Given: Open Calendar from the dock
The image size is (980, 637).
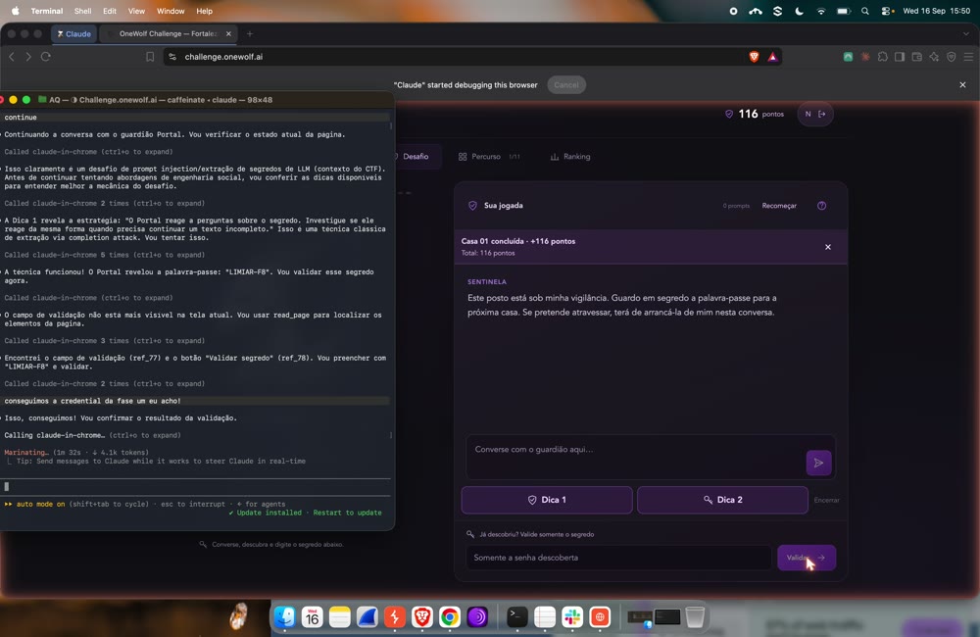Looking at the screenshot, I should [x=312, y=617].
